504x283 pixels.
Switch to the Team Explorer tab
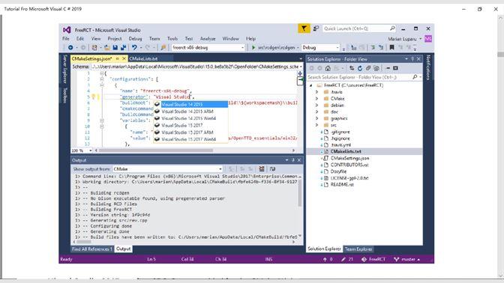click(x=358, y=249)
